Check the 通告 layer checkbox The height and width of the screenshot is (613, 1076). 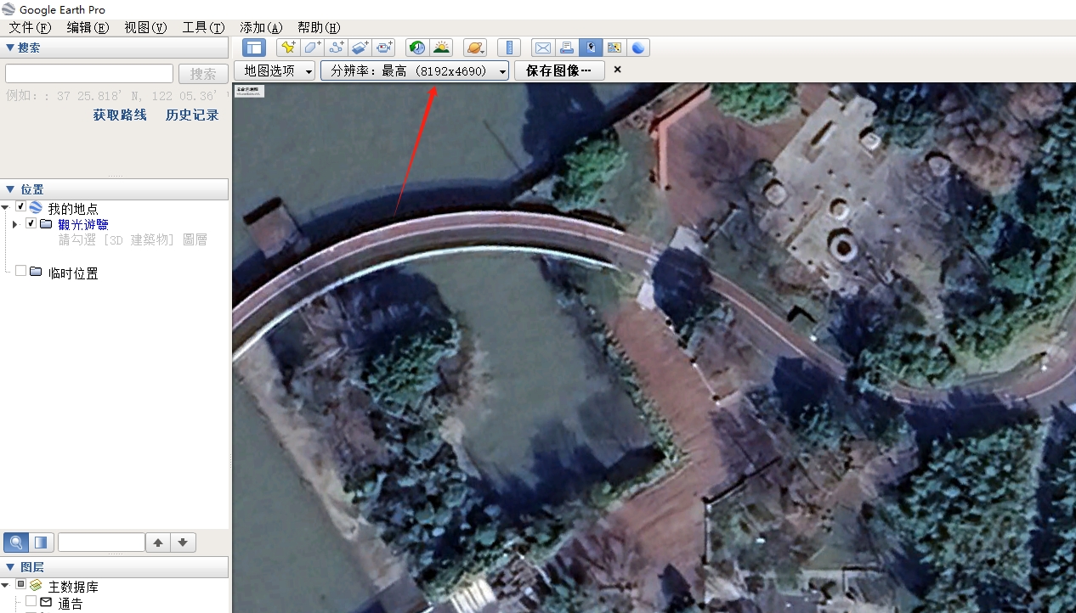click(31, 601)
